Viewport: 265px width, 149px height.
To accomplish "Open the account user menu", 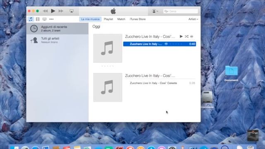I will point(155,11).
